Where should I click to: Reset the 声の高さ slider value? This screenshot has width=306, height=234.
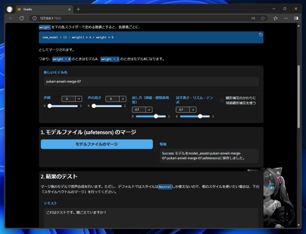[122, 99]
